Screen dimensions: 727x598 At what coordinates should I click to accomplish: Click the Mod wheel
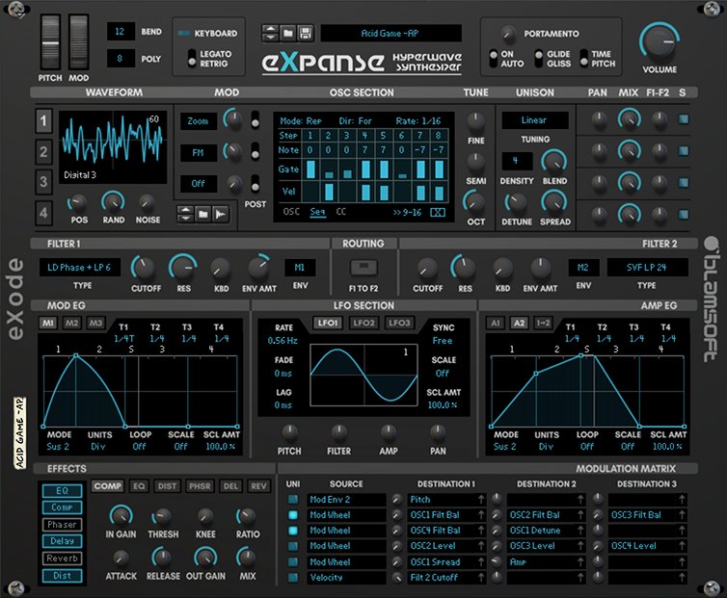click(x=79, y=43)
